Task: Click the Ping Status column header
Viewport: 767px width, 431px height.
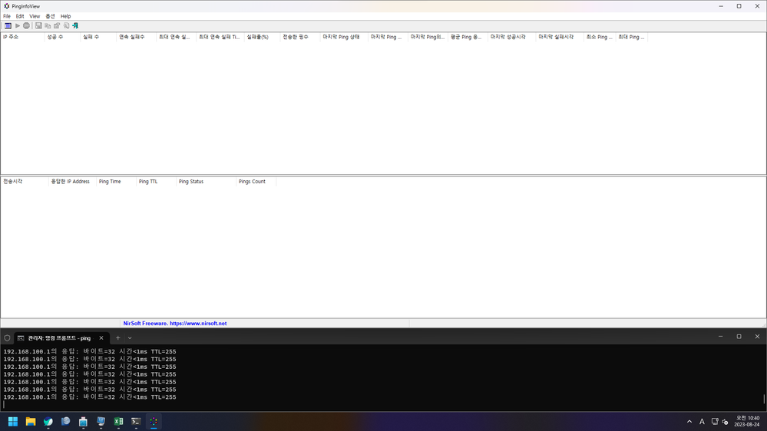Action: click(206, 181)
